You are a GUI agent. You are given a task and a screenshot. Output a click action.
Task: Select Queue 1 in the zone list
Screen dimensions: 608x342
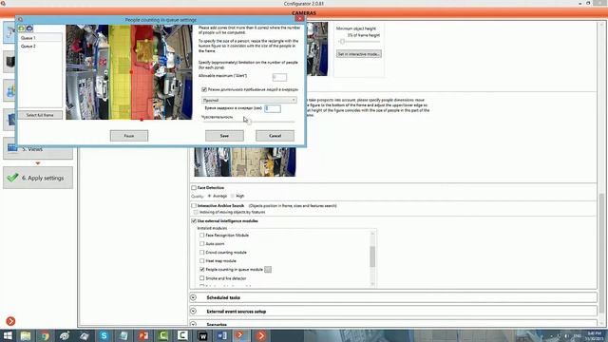40,38
